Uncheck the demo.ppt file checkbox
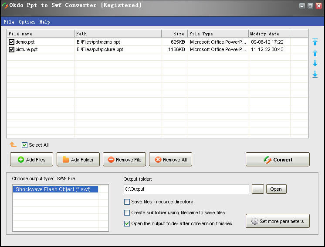This screenshot has height=247, width=325. [x=11, y=42]
